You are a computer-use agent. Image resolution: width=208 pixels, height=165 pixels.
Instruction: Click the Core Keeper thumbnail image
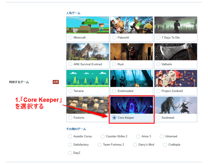(x=132, y=105)
